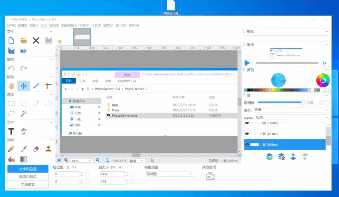Image resolution: width=339 pixels, height=197 pixels.
Task: Click the color wheel swatch
Action: (x=323, y=80)
